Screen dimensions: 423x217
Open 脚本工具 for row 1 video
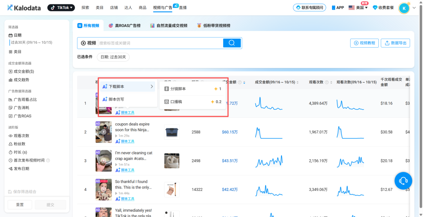[125, 112]
